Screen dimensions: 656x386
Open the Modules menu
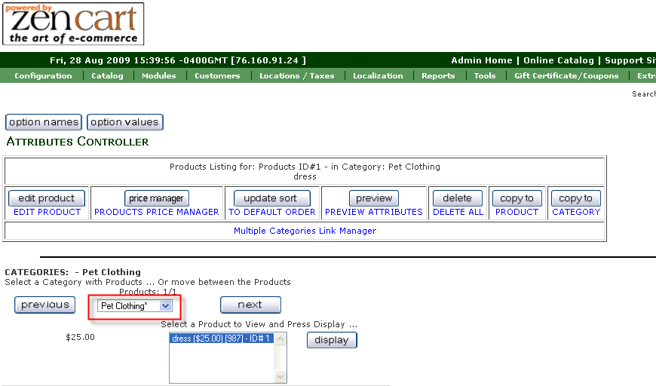[x=158, y=75]
